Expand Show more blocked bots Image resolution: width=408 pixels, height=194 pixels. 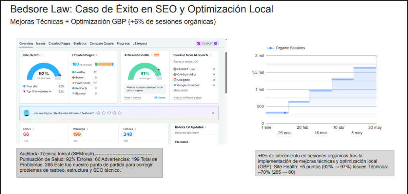pos(180,90)
